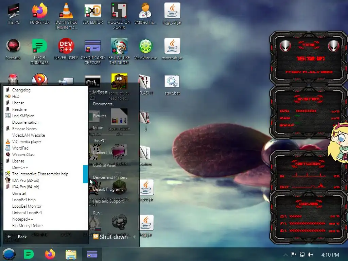Open Run... from Start menu
This screenshot has height=261, width=348.
click(x=98, y=213)
